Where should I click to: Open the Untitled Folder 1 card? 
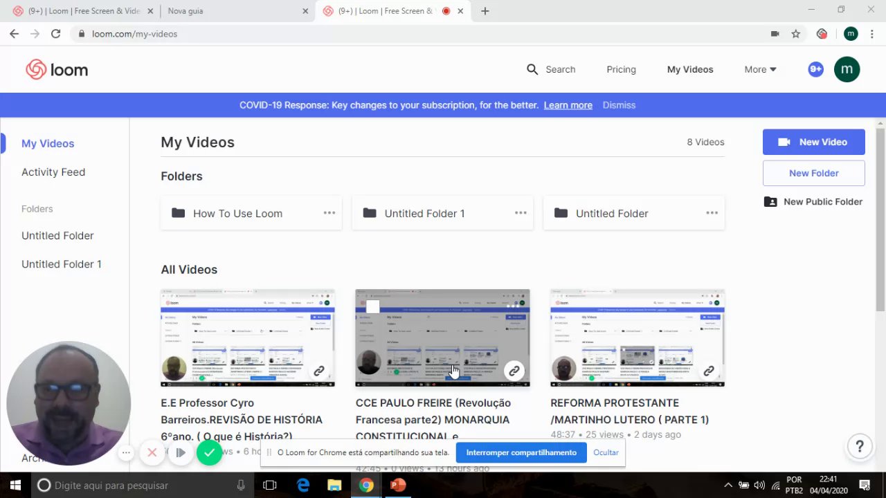442,213
